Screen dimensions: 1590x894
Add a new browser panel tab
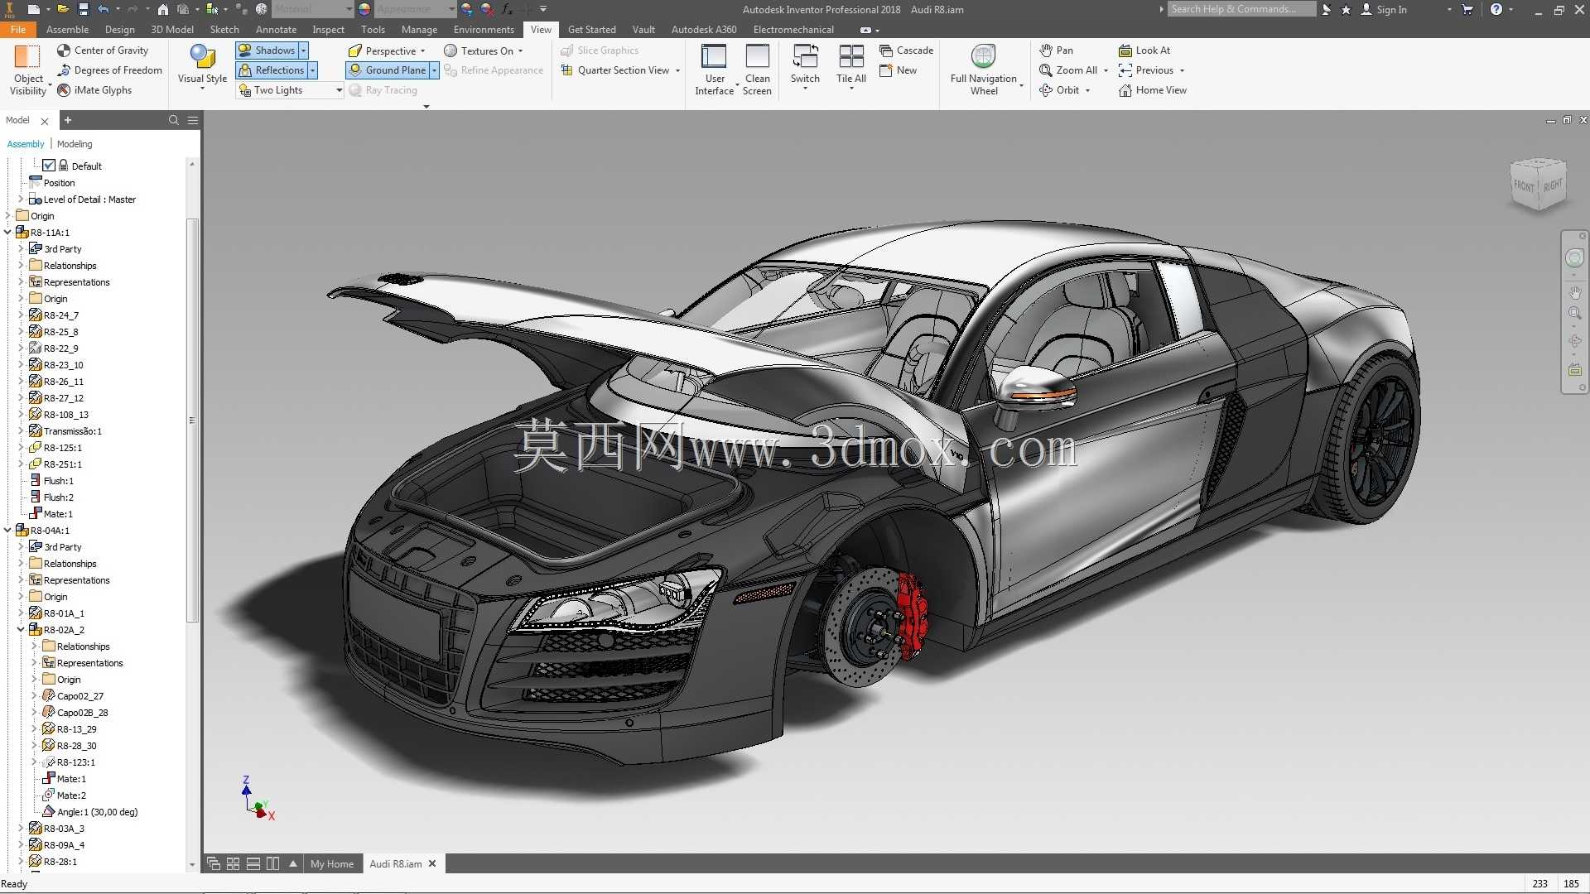[68, 120]
